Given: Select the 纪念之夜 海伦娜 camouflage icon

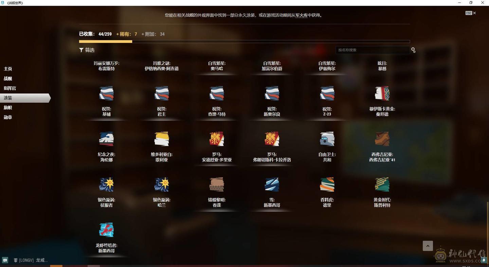Looking at the screenshot, I should click(x=106, y=139).
